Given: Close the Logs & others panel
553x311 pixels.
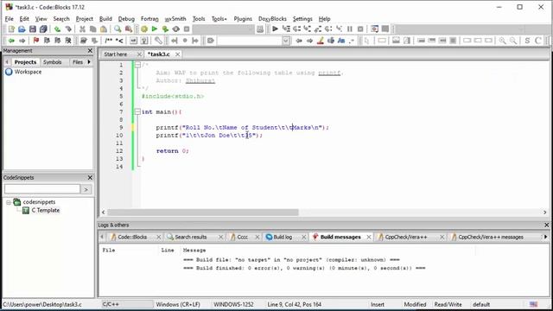Looking at the screenshot, I should pyautogui.click(x=546, y=225).
